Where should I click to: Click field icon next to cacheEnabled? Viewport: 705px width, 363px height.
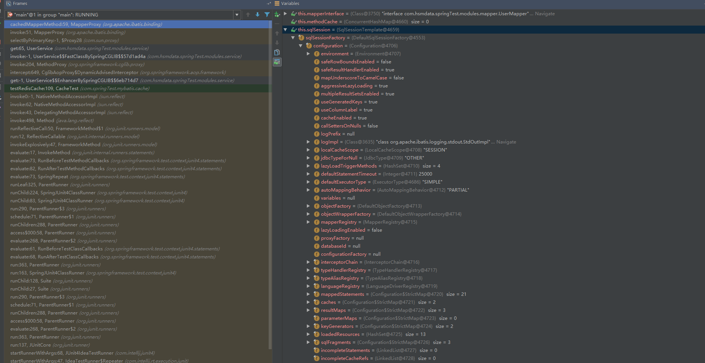[x=317, y=118]
